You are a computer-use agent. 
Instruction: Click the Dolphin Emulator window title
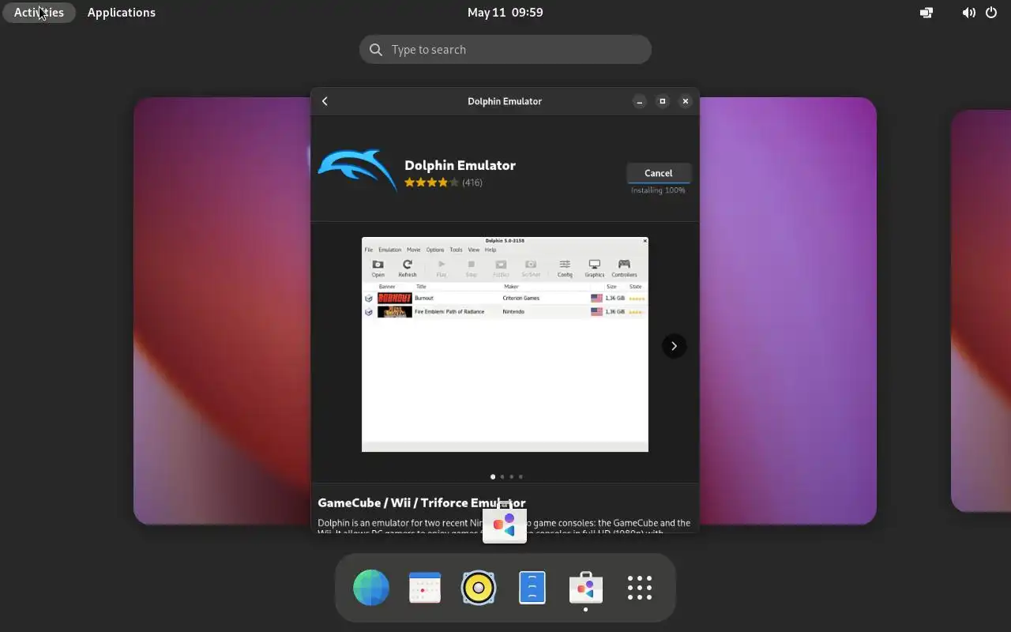505,101
